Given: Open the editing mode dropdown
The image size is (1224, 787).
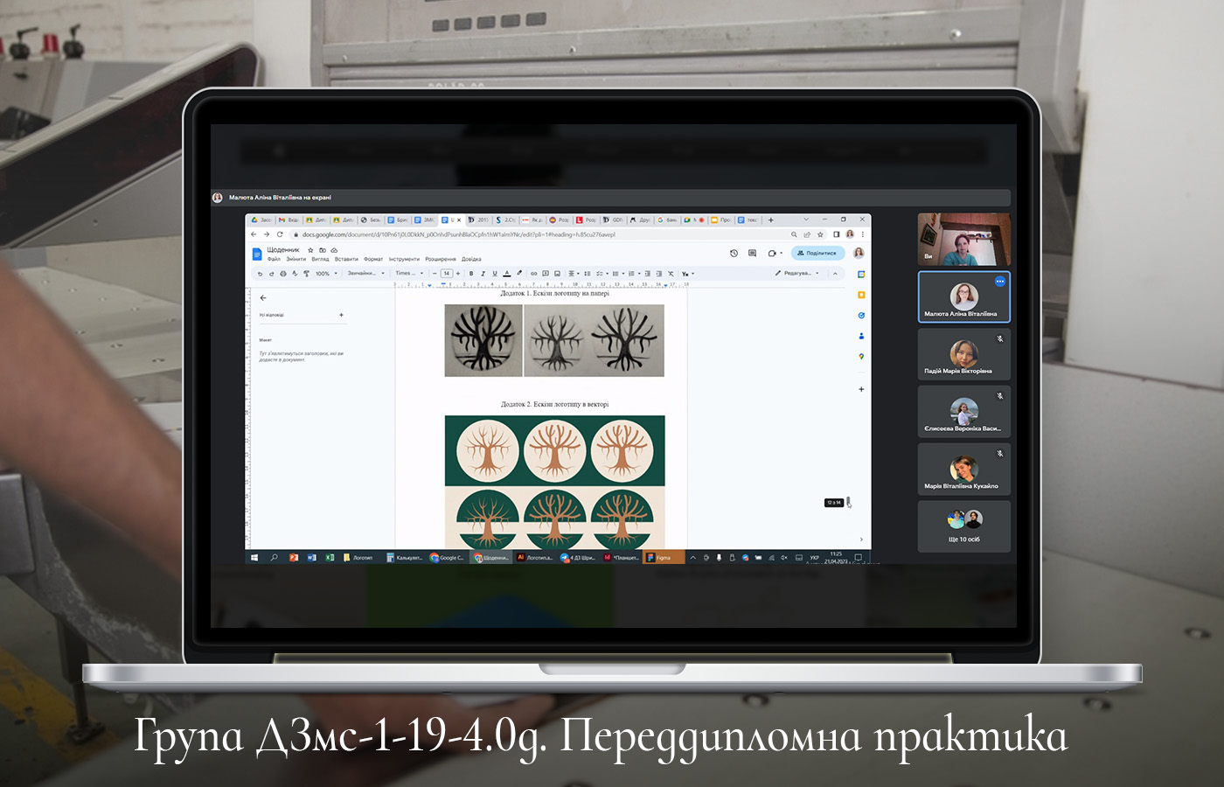Looking at the screenshot, I should pos(797,273).
